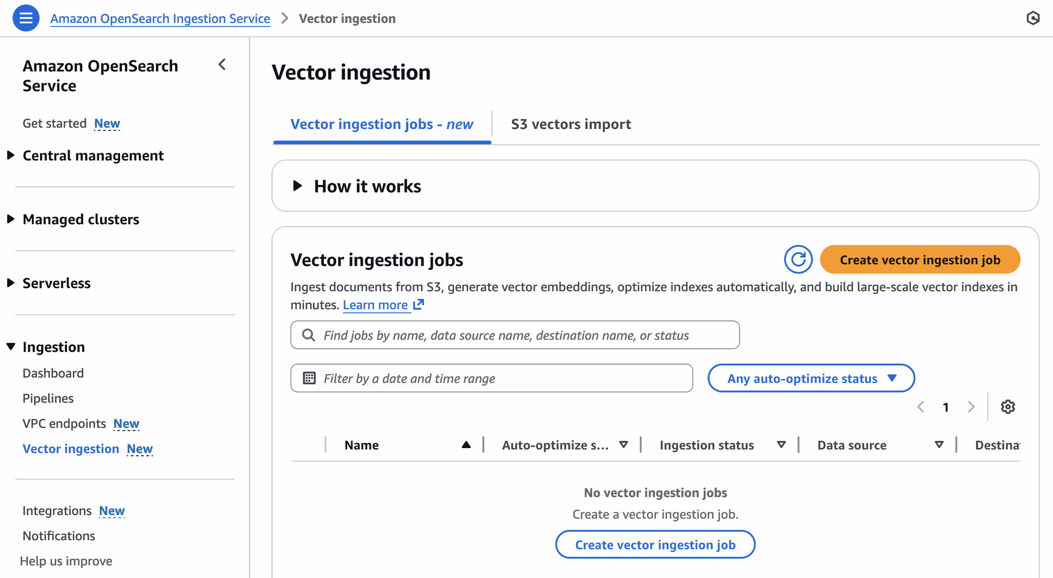1053x578 pixels.
Task: Open the hamburger navigation menu
Action: pos(26,18)
